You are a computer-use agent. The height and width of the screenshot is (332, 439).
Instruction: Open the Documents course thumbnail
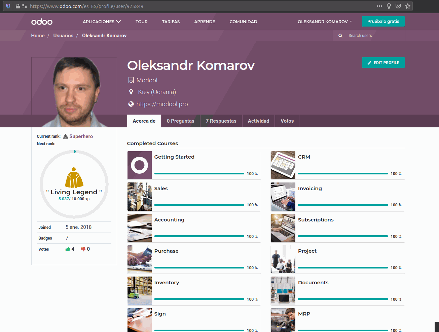point(283,291)
